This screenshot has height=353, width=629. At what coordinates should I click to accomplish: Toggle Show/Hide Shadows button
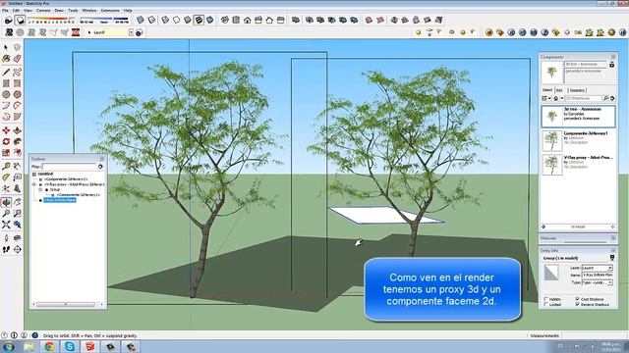(20, 20)
